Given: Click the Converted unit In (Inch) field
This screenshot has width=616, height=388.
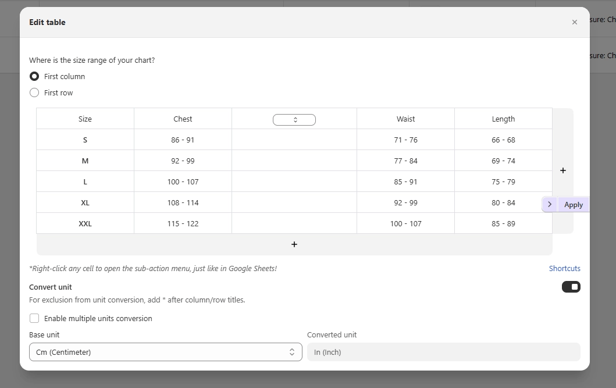Looking at the screenshot, I should [x=444, y=352].
